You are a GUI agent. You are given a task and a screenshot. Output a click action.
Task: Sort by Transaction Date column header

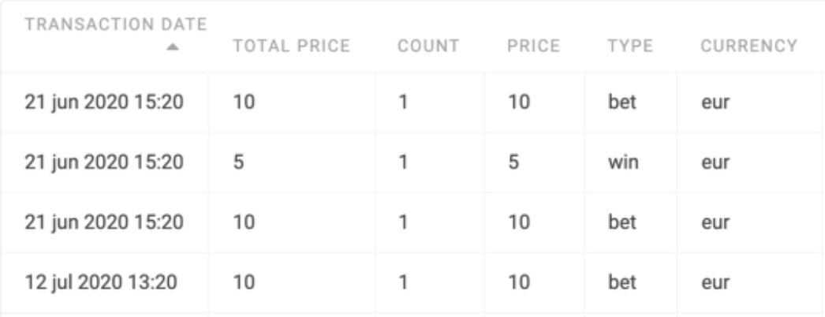point(116,24)
